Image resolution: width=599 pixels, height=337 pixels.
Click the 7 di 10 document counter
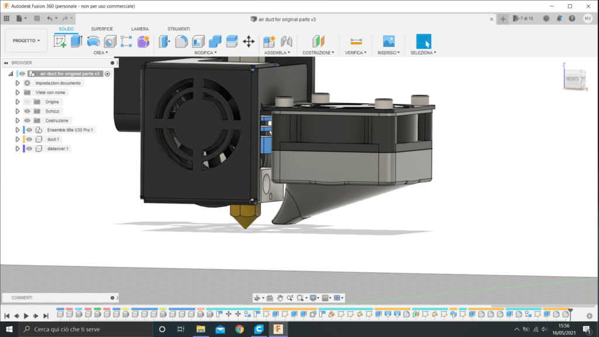pyautogui.click(x=523, y=18)
